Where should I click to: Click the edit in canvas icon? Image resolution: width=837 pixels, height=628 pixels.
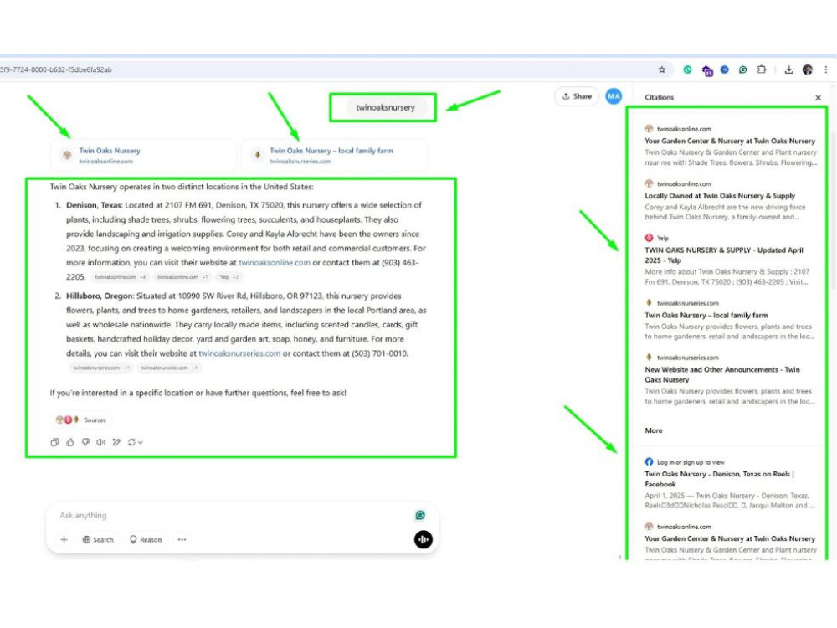click(x=116, y=442)
